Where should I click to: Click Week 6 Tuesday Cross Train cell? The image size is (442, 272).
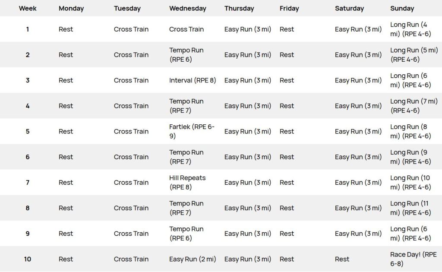[131, 157]
